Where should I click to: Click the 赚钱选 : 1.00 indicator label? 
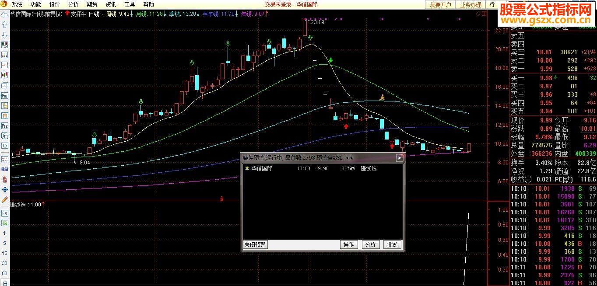[27, 204]
